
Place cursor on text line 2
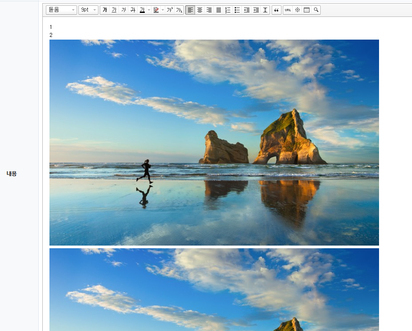pos(51,35)
